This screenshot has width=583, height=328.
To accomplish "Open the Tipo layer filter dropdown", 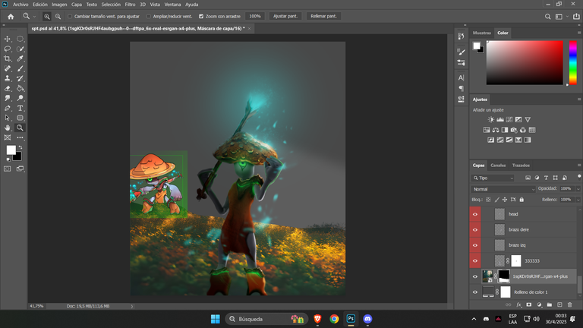I will [493, 178].
